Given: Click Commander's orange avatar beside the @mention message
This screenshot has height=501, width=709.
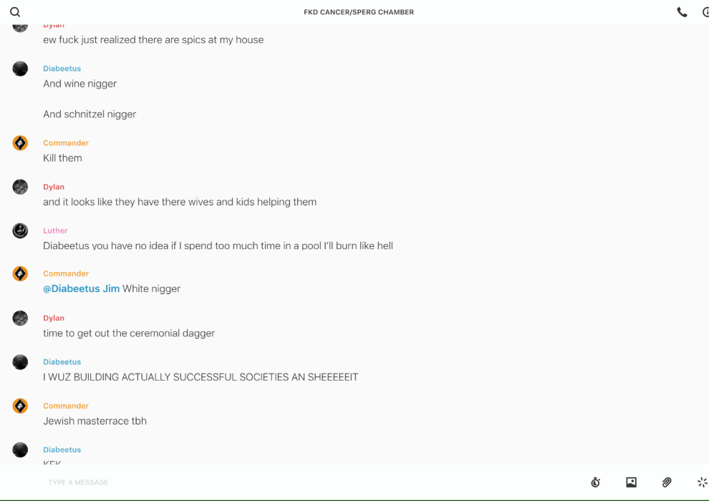Looking at the screenshot, I should tap(20, 273).
